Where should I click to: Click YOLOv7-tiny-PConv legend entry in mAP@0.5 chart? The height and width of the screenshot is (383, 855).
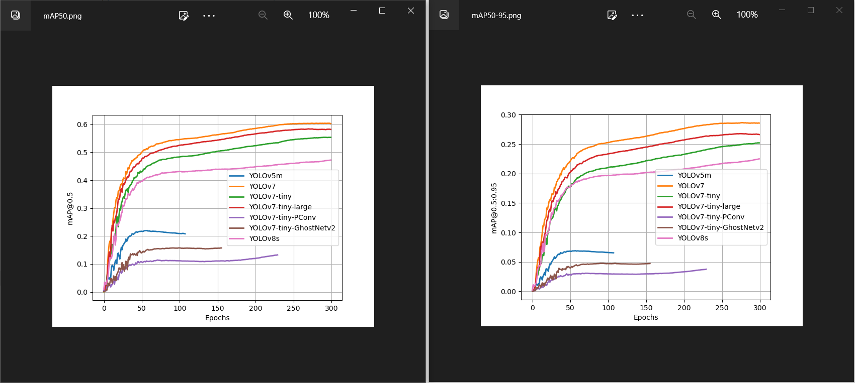pos(273,217)
